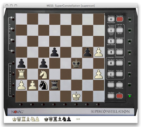The height and width of the screenshot is (127, 141).
Task: Click the Mate indicator LED
Action: [x=130, y=64]
